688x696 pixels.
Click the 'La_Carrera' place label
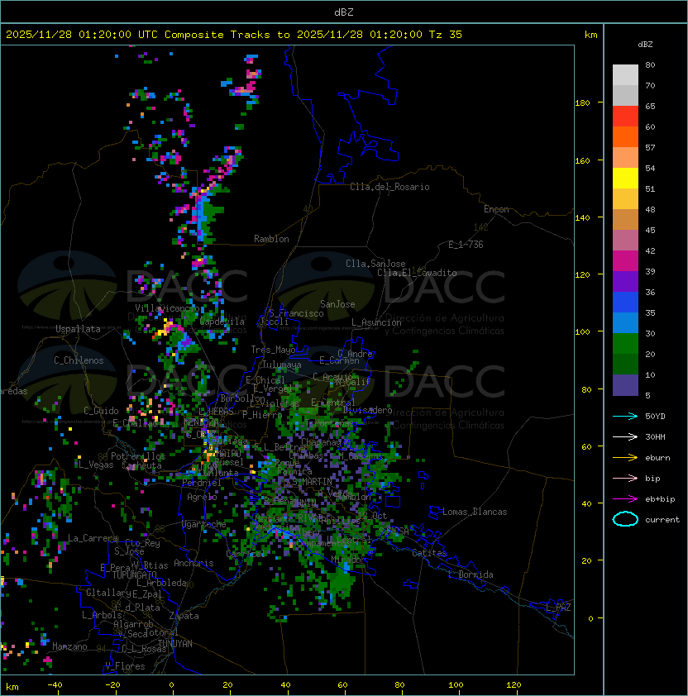(x=93, y=538)
